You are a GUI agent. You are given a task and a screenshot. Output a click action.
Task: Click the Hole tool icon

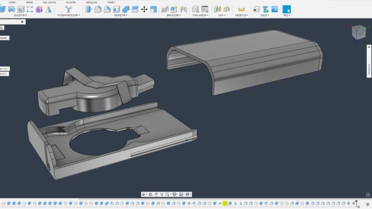21,9
